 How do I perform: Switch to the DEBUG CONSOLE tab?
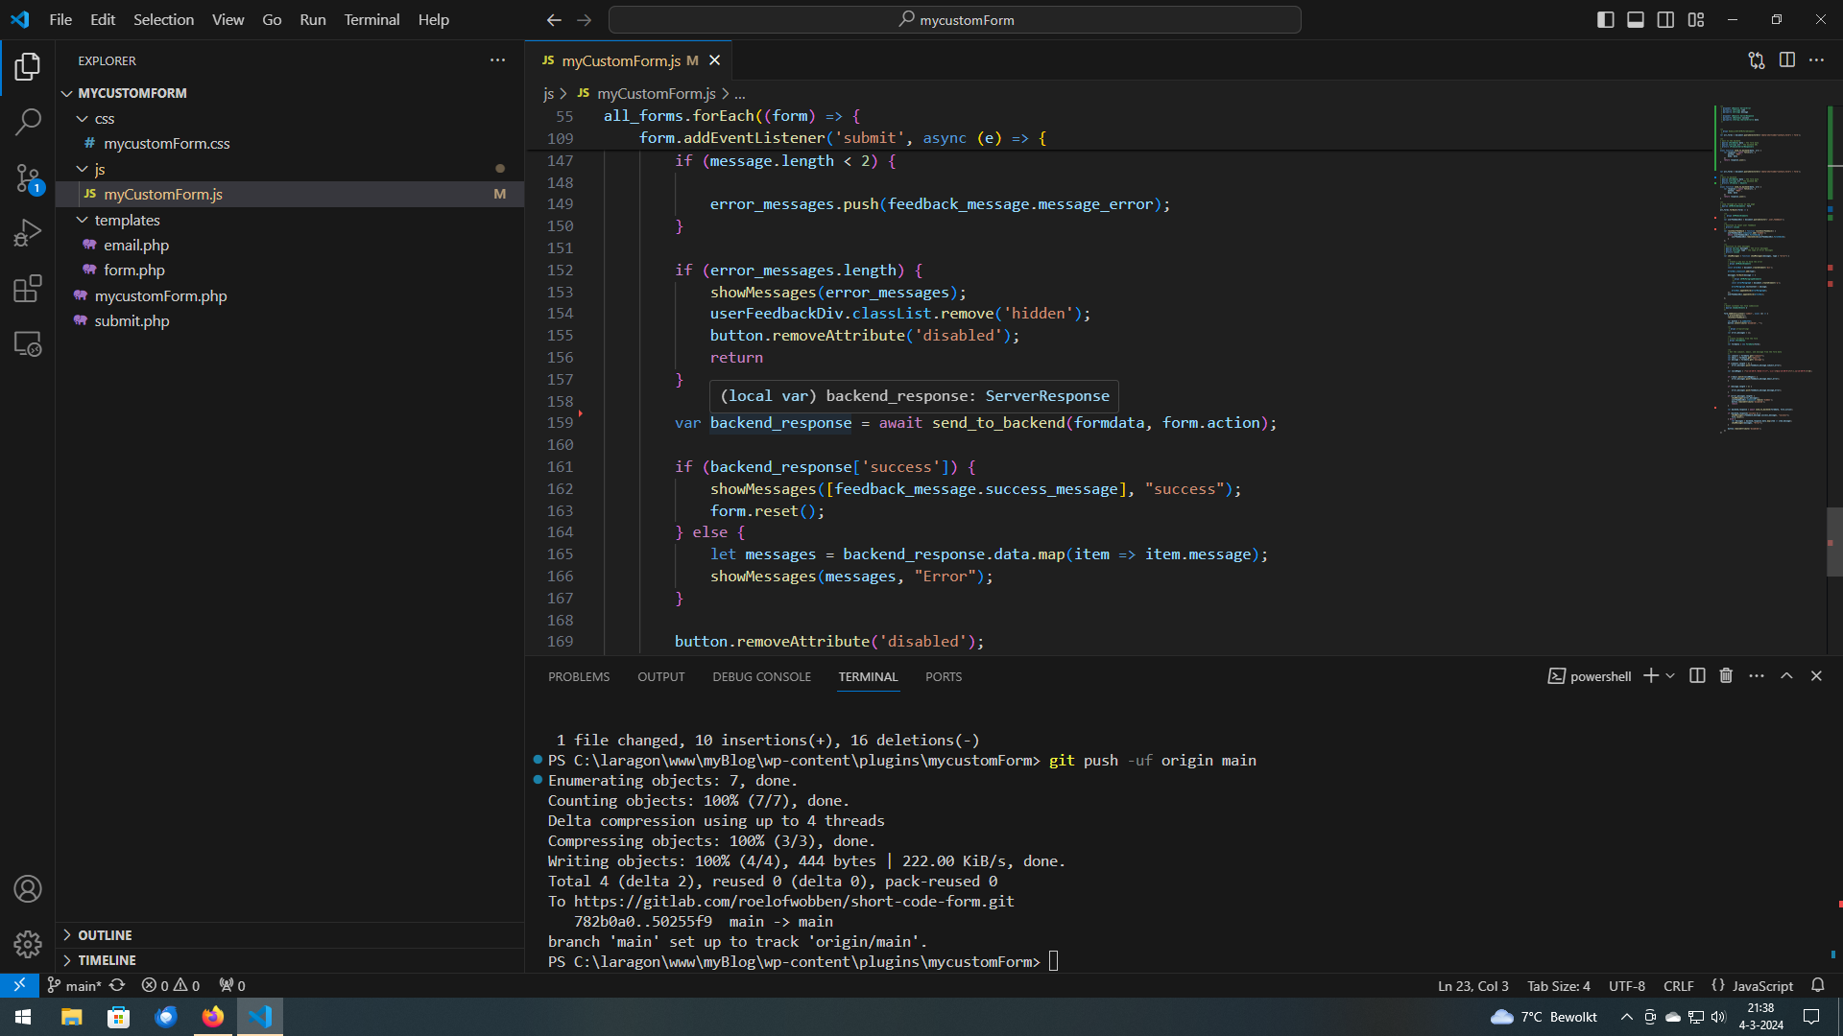coord(761,677)
